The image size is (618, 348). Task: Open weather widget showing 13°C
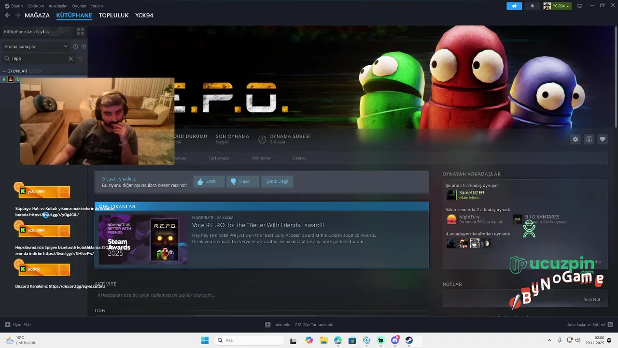[x=21, y=340]
